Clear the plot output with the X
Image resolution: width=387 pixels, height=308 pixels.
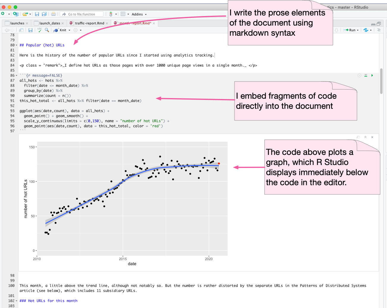point(372,137)
